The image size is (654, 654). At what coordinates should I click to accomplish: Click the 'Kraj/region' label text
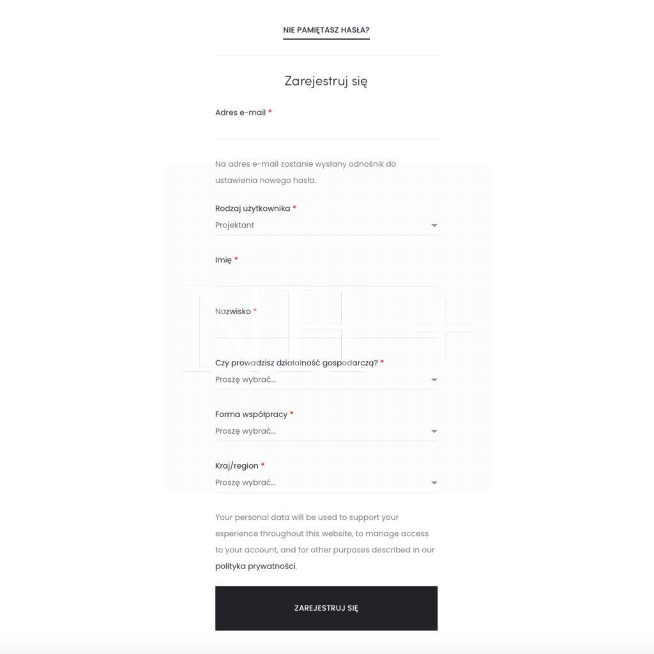pos(236,466)
